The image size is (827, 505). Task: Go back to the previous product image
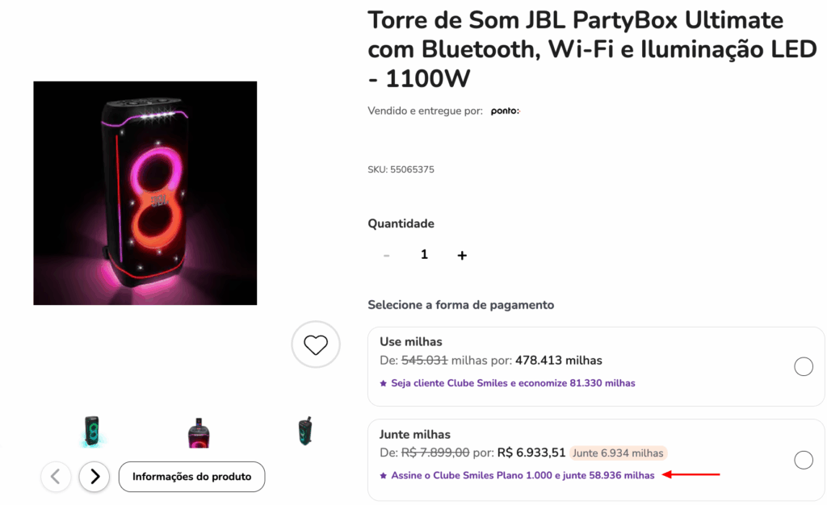coord(56,477)
